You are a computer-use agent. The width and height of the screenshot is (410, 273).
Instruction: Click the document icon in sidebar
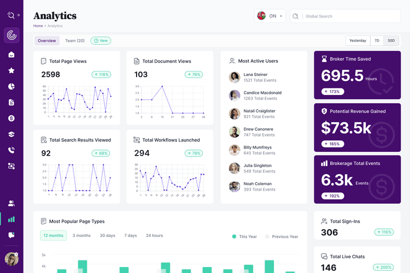click(11, 102)
